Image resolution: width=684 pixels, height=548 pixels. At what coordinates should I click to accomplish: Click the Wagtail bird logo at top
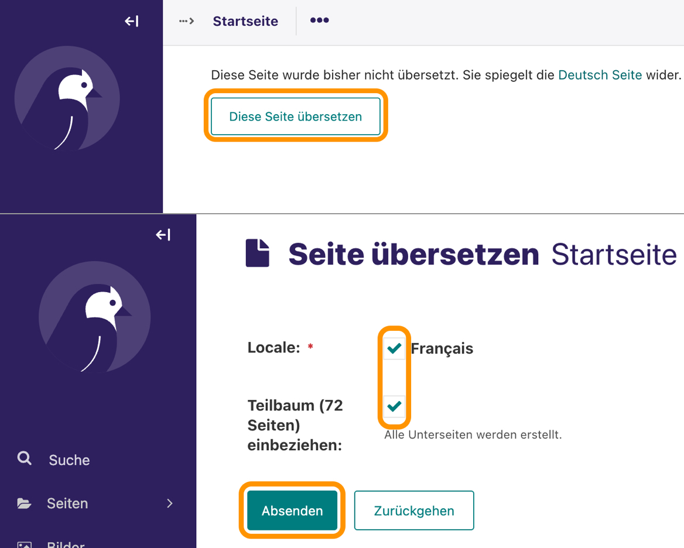tap(67, 98)
